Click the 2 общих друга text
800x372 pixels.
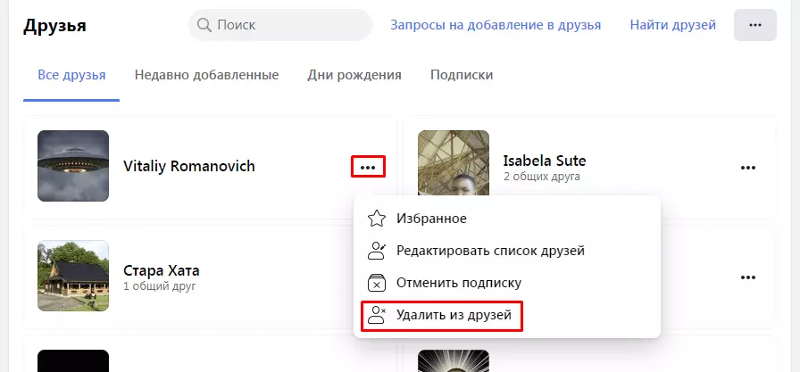point(541,177)
